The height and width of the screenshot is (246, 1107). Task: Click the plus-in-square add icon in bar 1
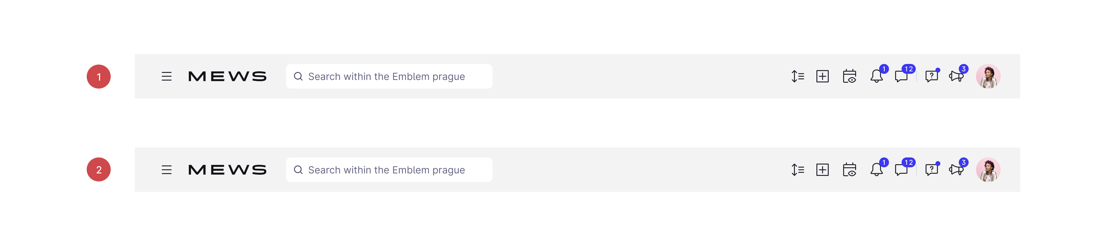pos(823,77)
